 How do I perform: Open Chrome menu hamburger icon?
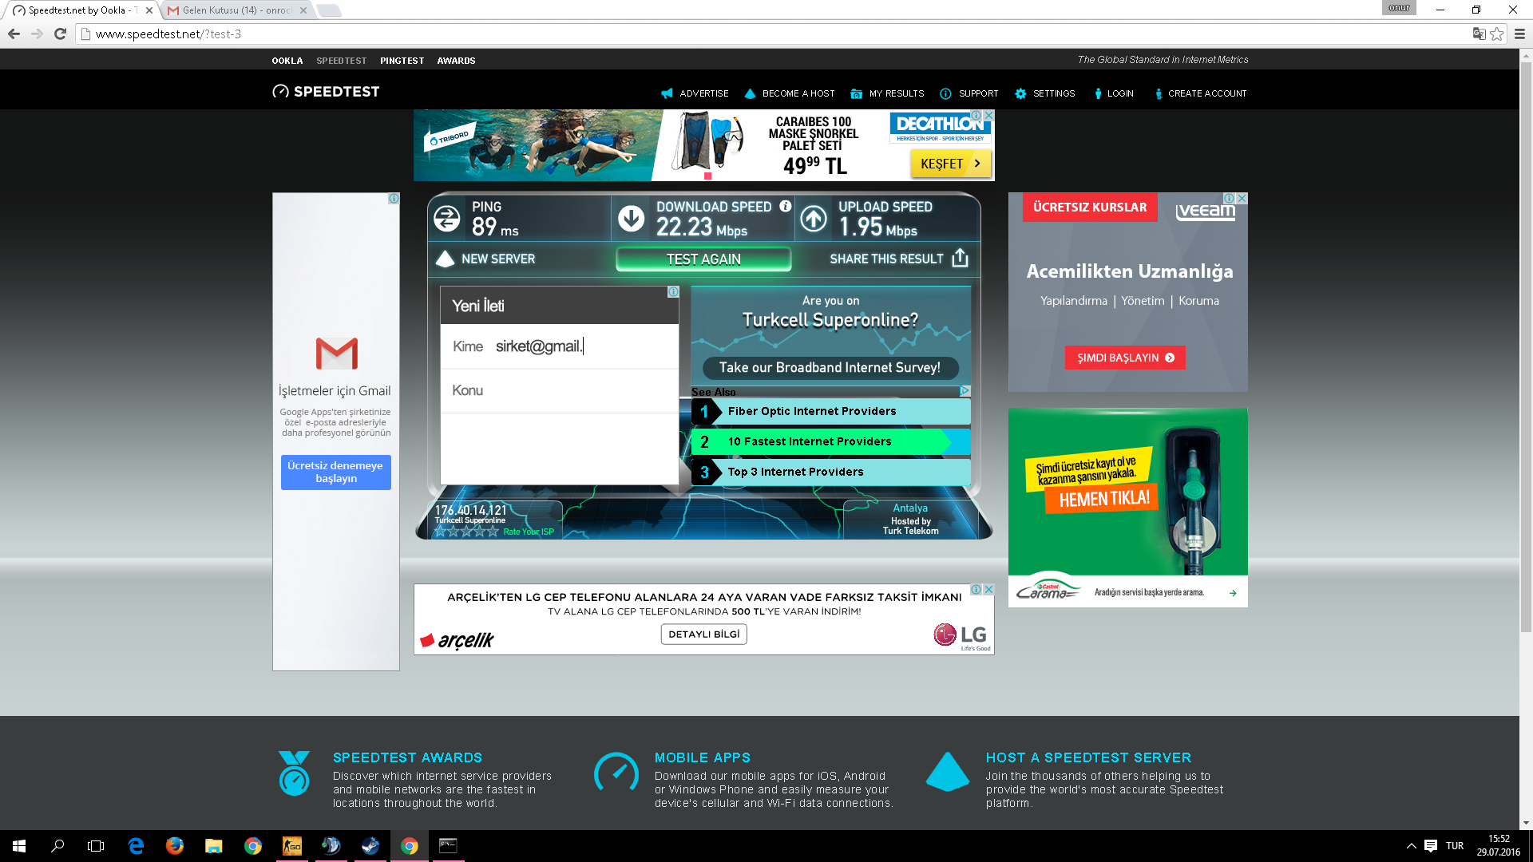pos(1519,34)
